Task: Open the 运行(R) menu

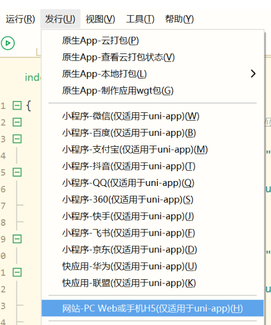Action: [20, 19]
